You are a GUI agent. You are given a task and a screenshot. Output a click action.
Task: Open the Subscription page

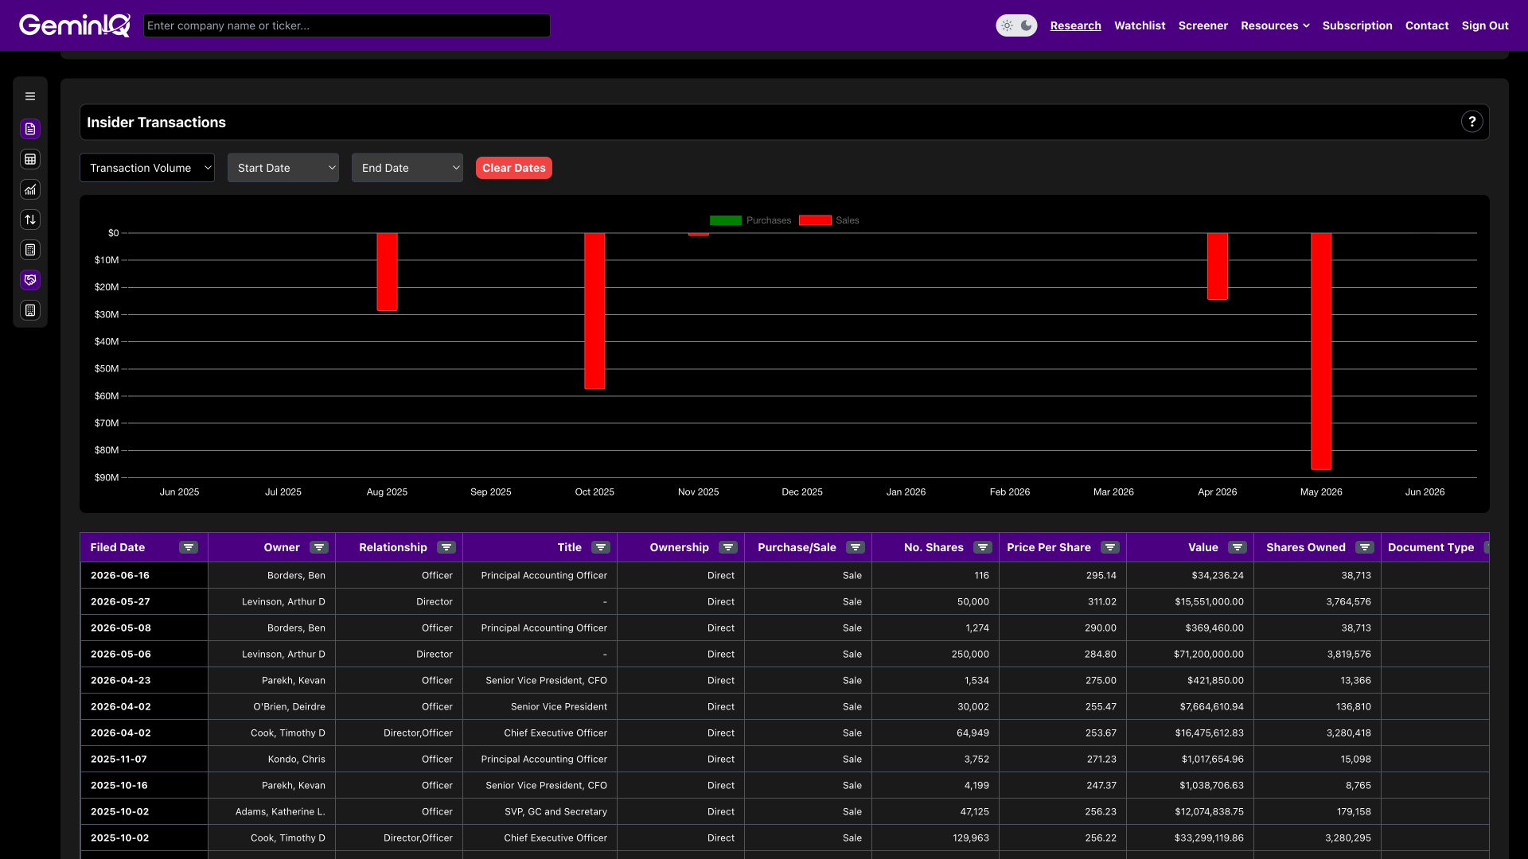tap(1357, 25)
